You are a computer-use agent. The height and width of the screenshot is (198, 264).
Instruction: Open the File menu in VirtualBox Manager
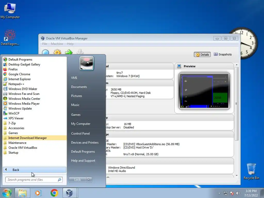tap(45, 44)
